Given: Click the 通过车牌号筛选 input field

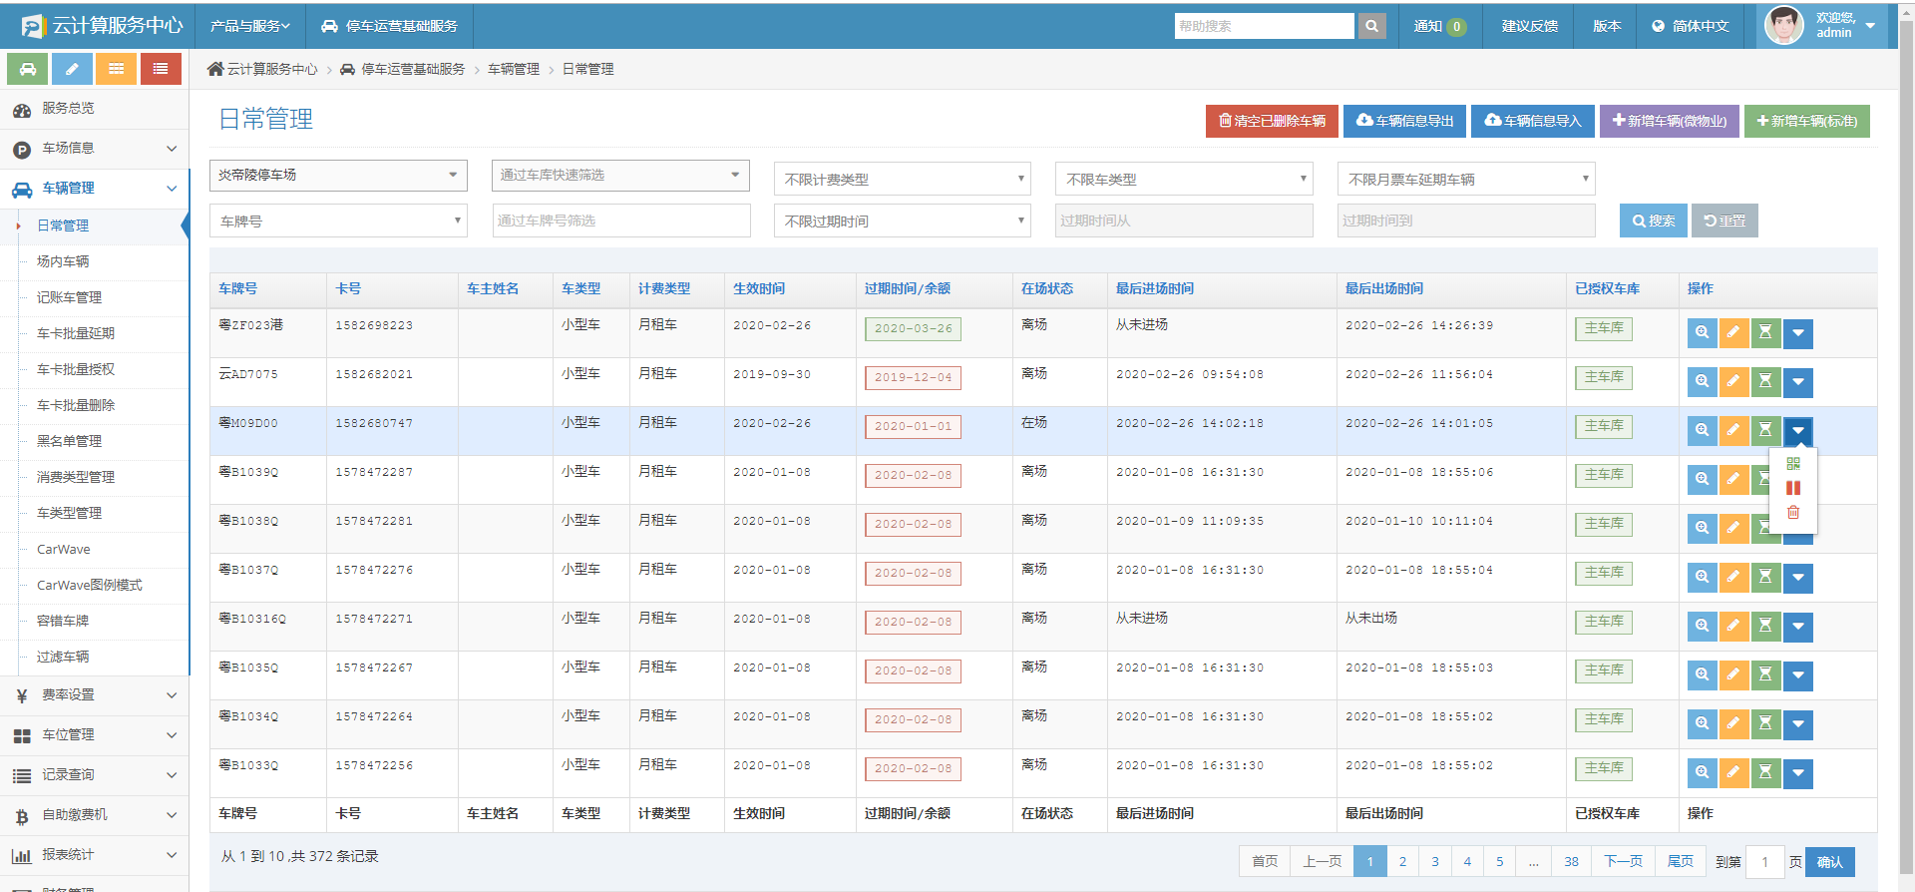Looking at the screenshot, I should pos(621,221).
